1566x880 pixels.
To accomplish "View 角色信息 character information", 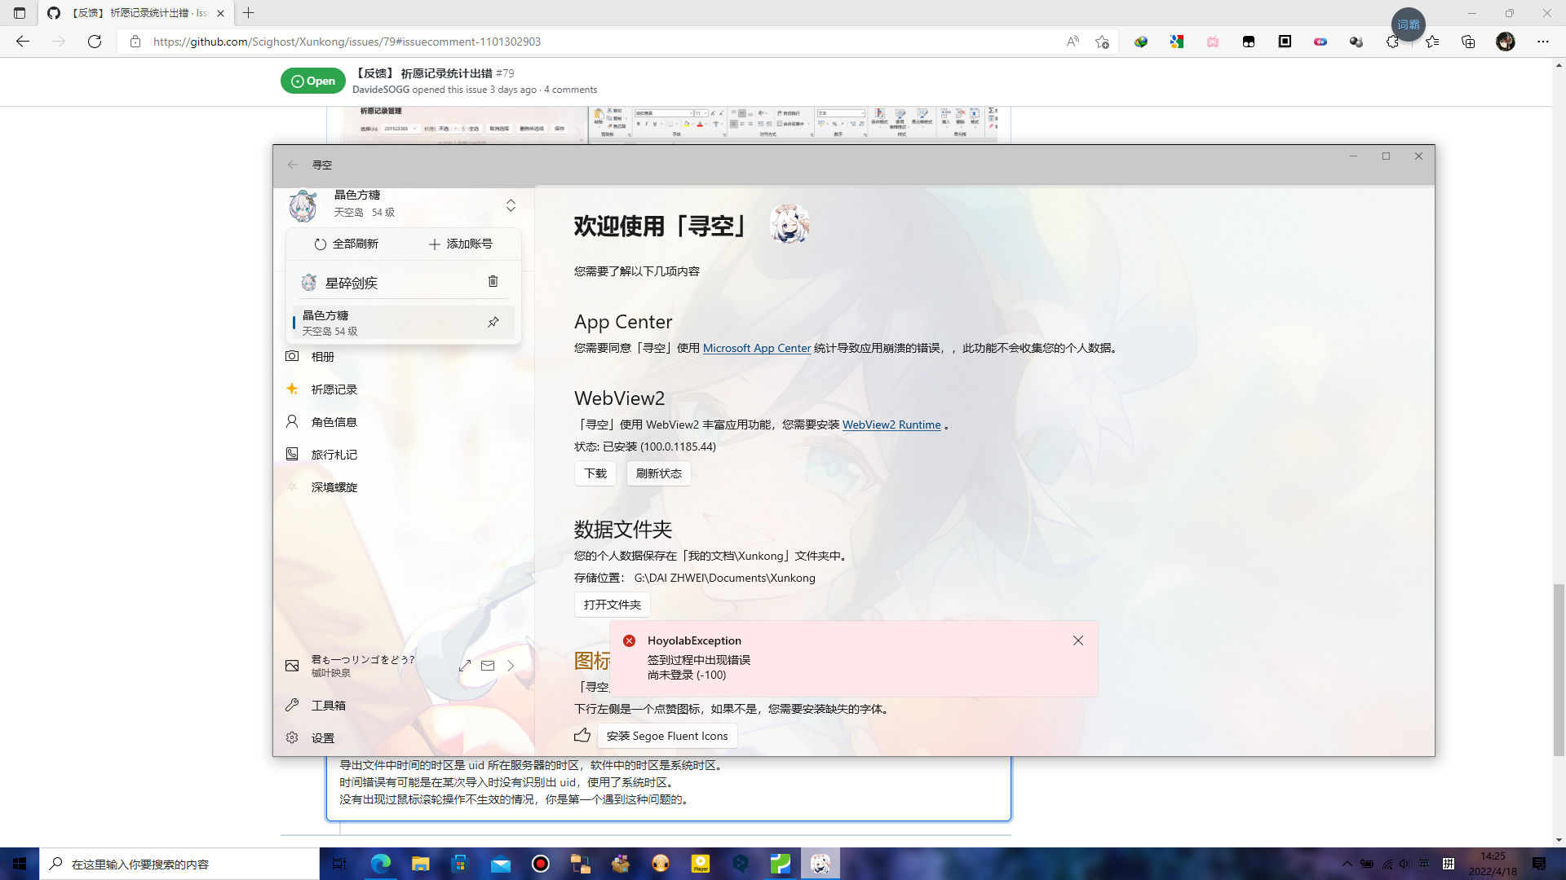I will (x=334, y=421).
